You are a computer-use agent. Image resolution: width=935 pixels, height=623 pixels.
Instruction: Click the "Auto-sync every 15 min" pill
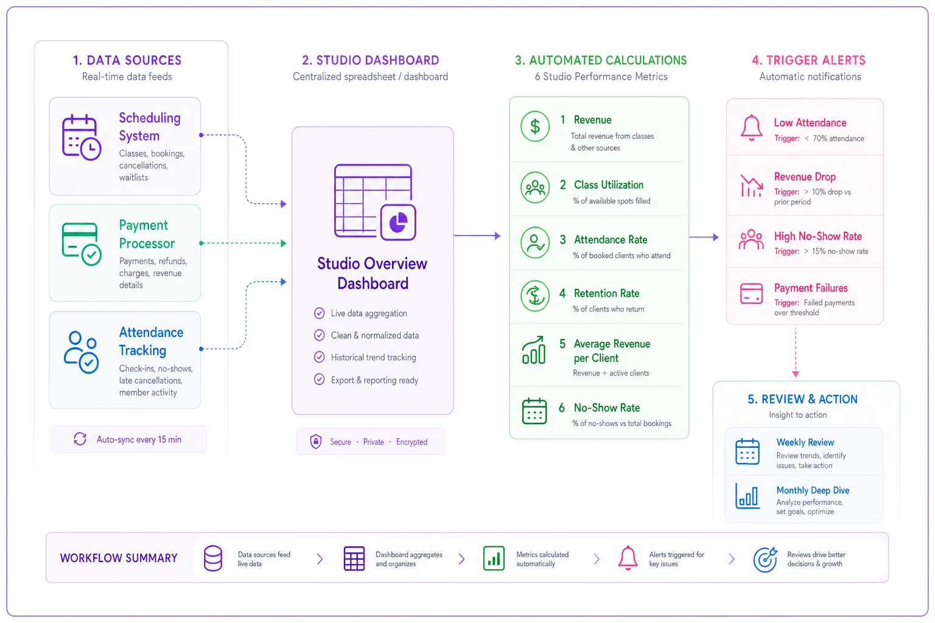129,439
